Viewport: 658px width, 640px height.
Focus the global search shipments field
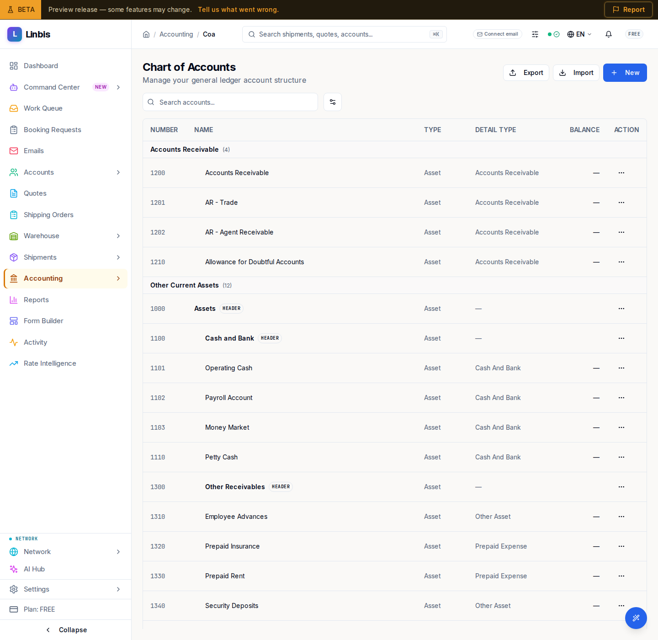(x=345, y=34)
